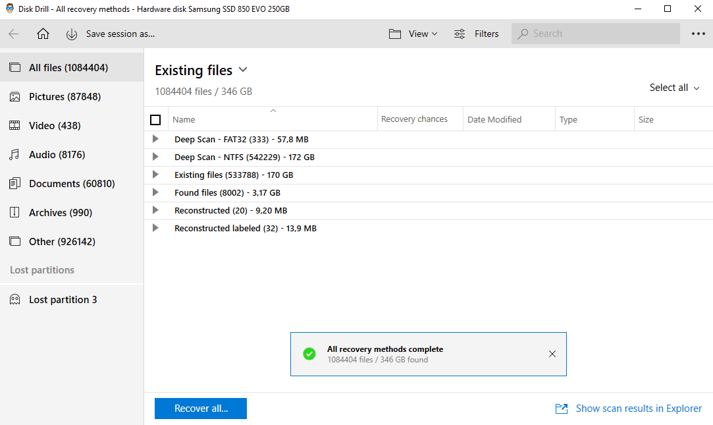Click Show scan results in Explorer link
The width and height of the screenshot is (713, 425).
[x=638, y=409]
